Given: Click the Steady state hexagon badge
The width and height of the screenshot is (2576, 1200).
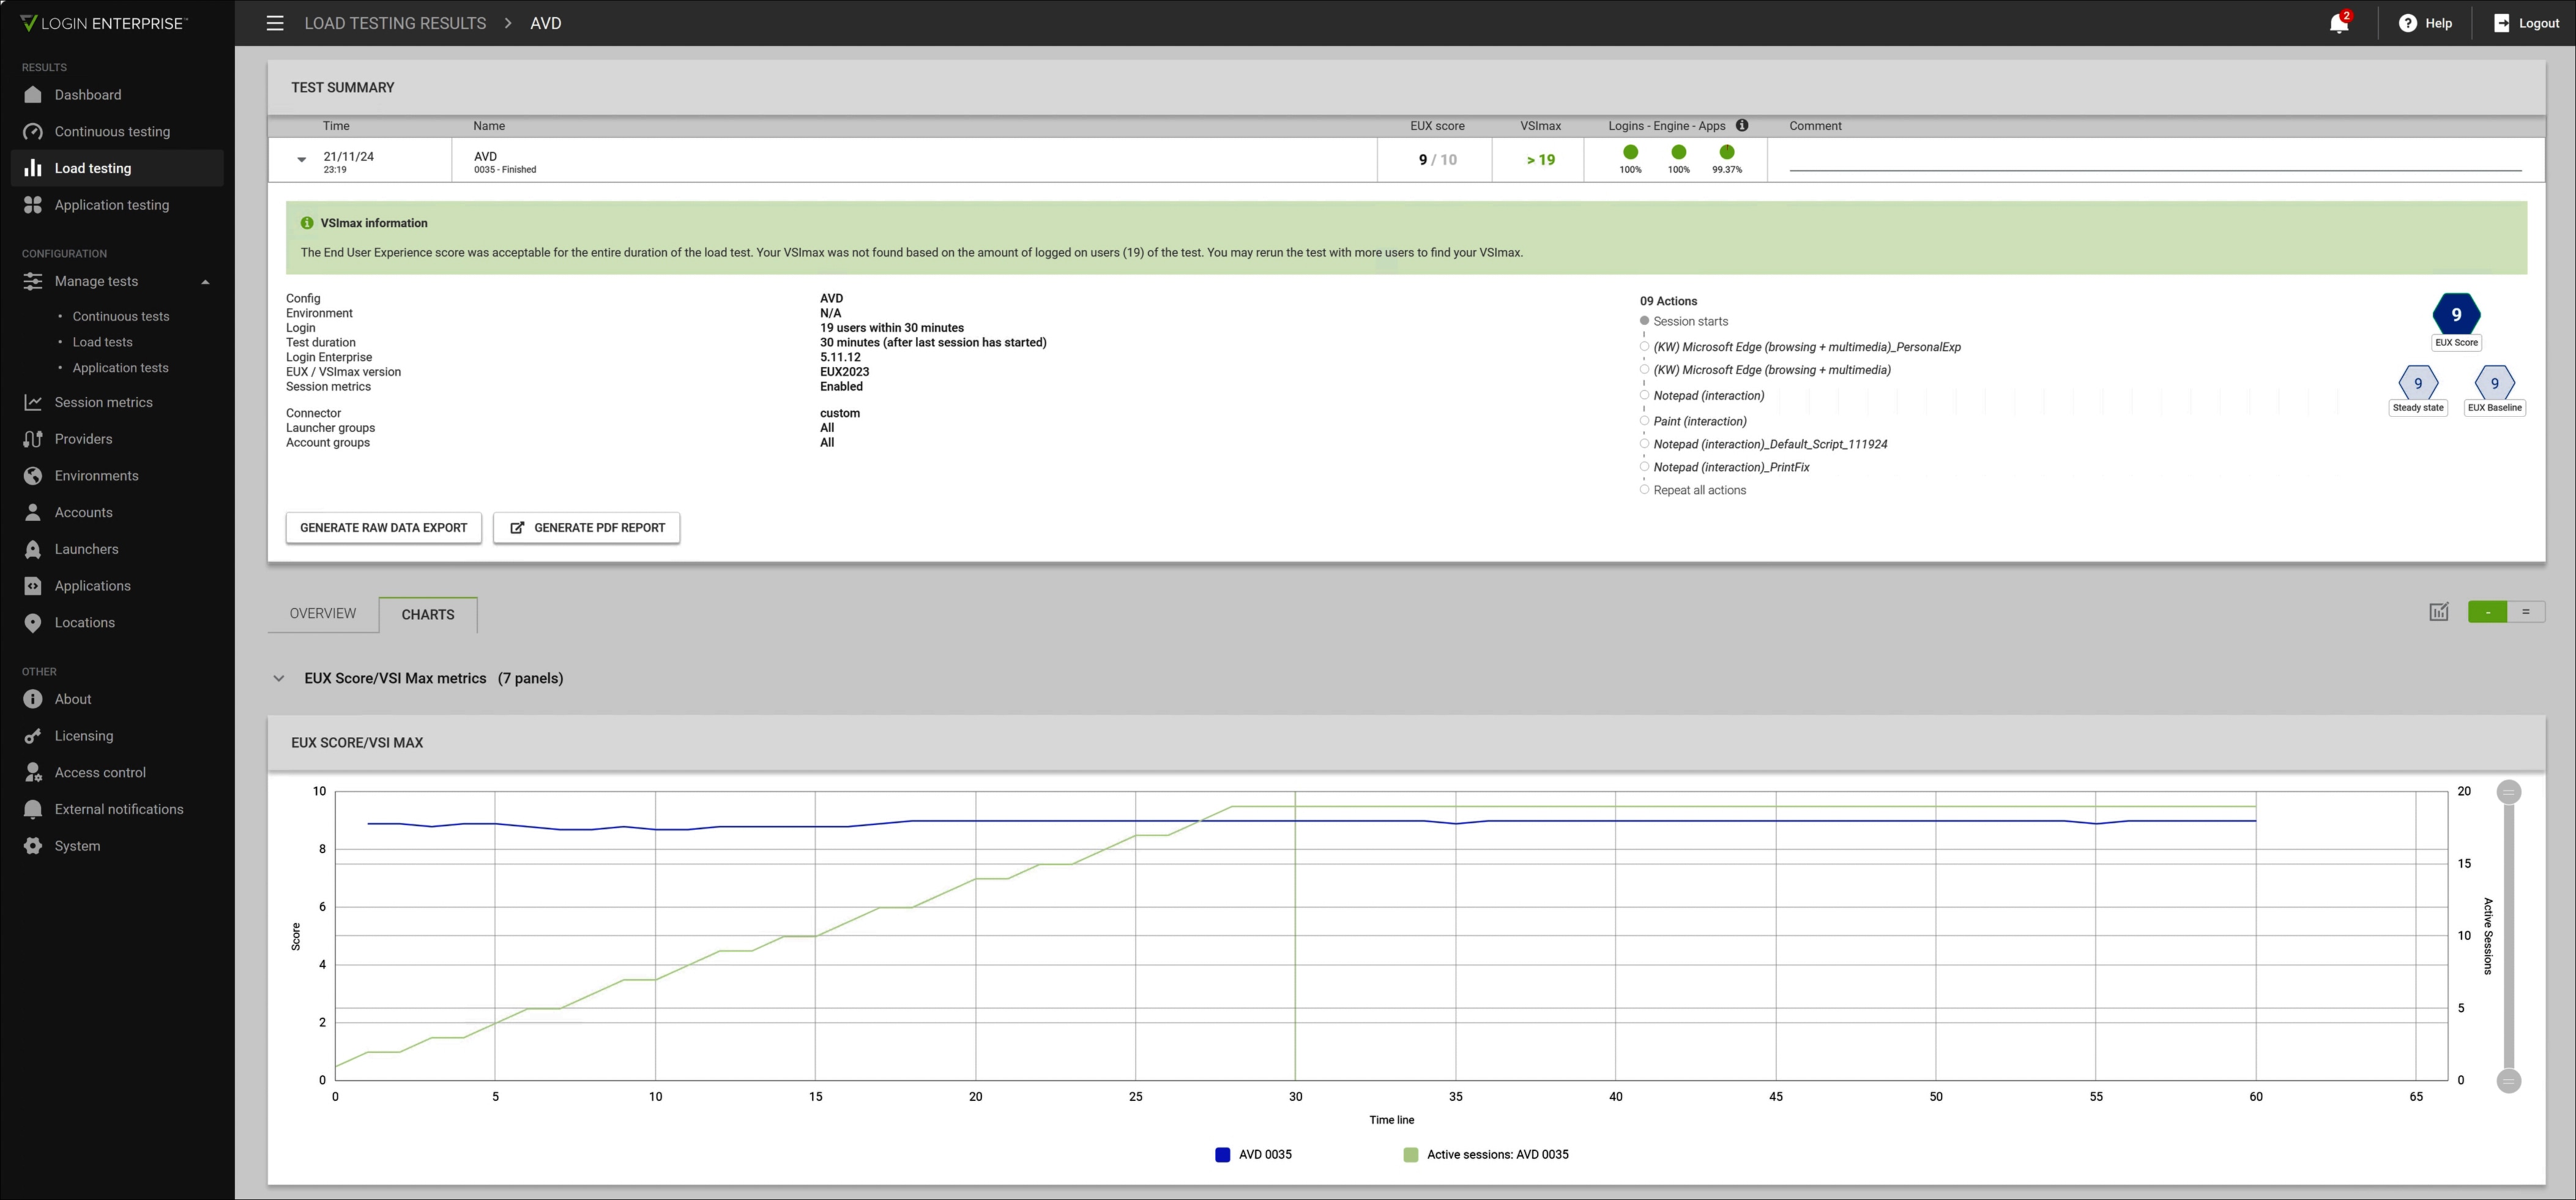Looking at the screenshot, I should point(2418,383).
